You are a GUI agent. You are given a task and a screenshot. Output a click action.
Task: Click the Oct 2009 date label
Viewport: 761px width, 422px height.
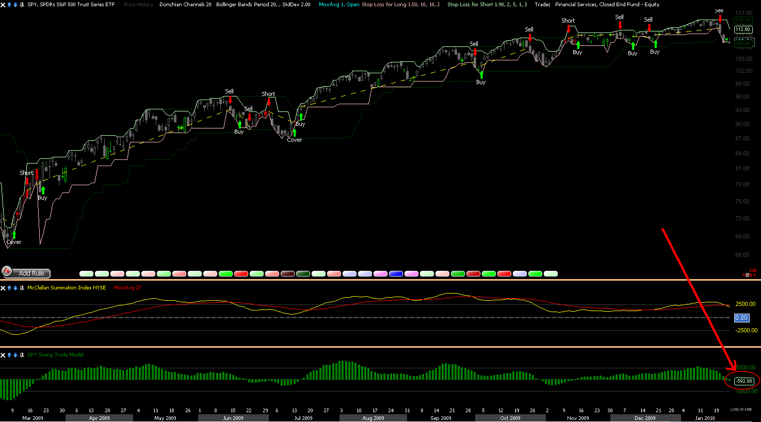pyautogui.click(x=510, y=418)
